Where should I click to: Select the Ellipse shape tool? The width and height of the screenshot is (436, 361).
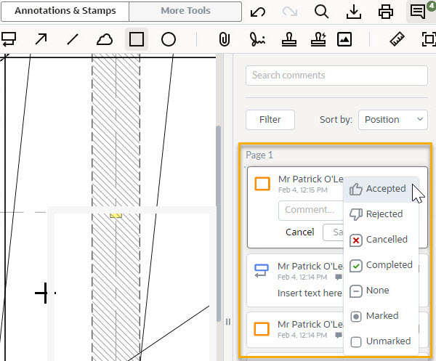[x=169, y=39]
